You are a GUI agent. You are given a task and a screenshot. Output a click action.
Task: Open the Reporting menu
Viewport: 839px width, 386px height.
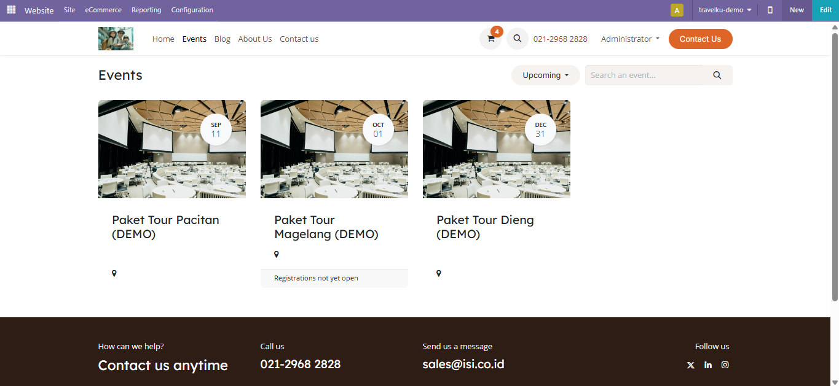click(x=146, y=10)
